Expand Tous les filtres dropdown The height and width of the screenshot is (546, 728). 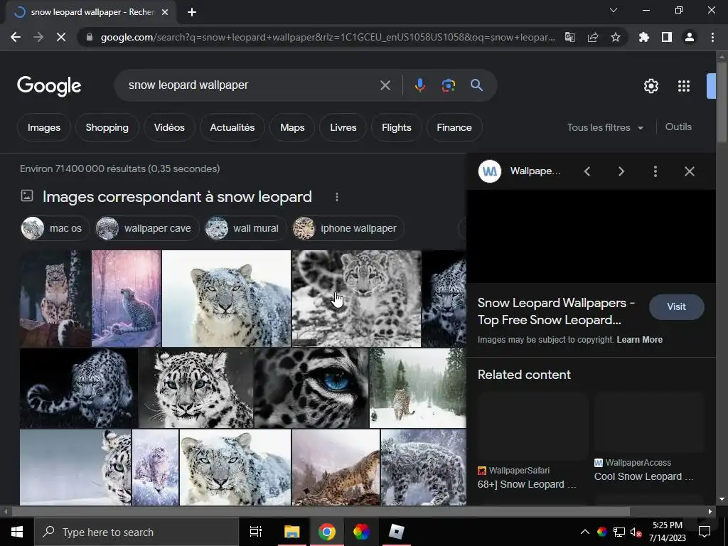605,127
